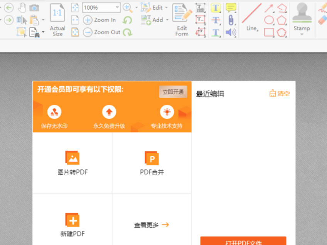Click the 专业技术支持 icon

[x=167, y=112]
